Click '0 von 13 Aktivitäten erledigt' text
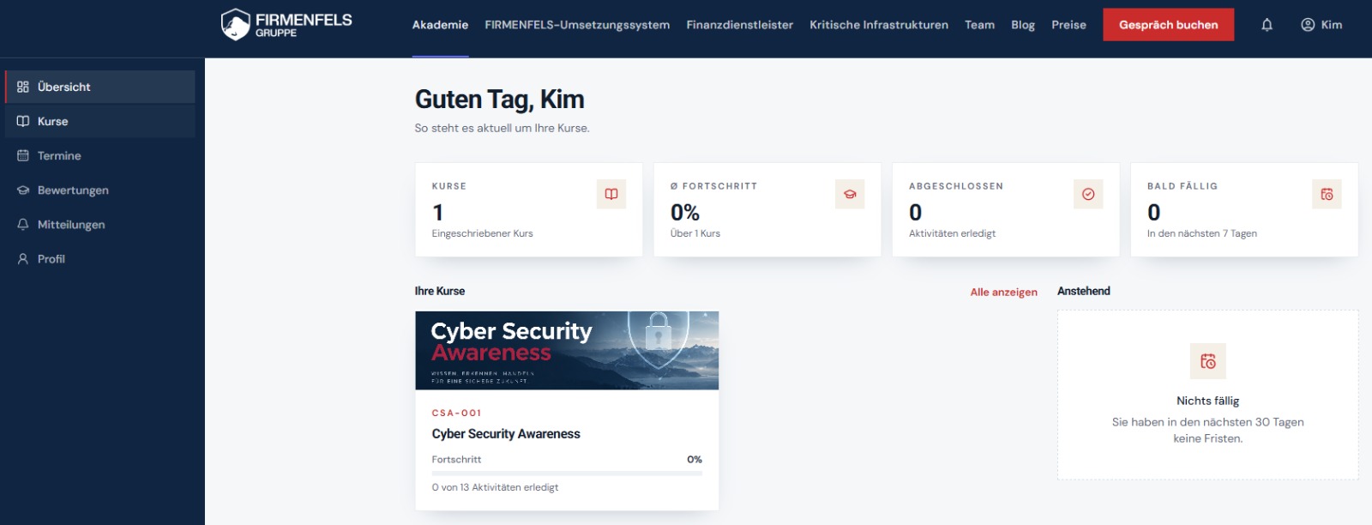The width and height of the screenshot is (1372, 525). (x=495, y=487)
